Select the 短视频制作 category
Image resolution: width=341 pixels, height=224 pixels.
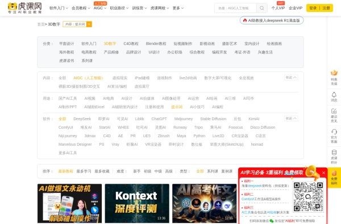point(183,44)
